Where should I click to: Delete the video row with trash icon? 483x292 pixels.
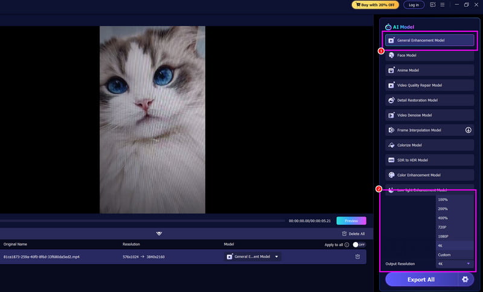357,256
